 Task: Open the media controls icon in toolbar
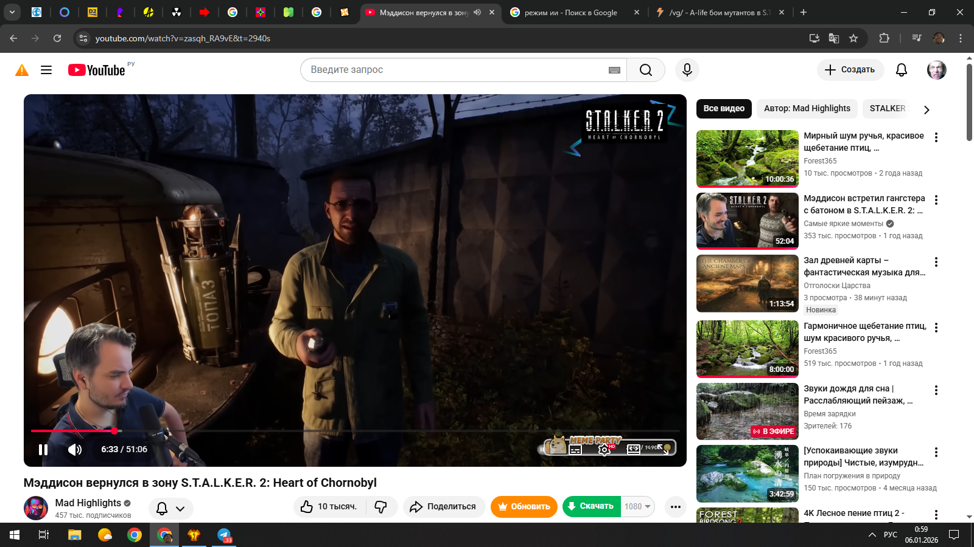pyautogui.click(x=917, y=38)
